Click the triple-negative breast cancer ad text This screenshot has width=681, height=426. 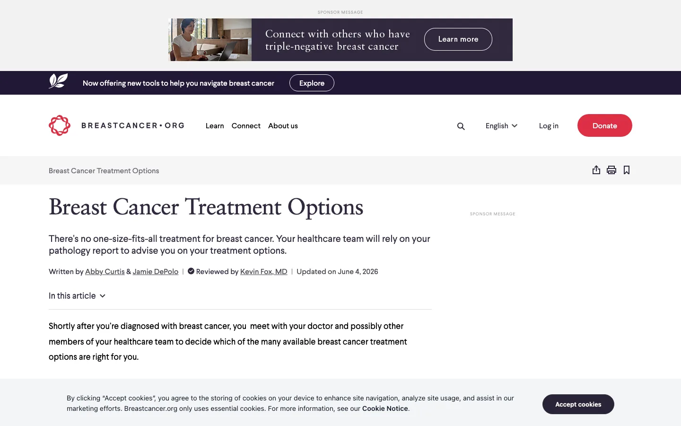coord(338,40)
